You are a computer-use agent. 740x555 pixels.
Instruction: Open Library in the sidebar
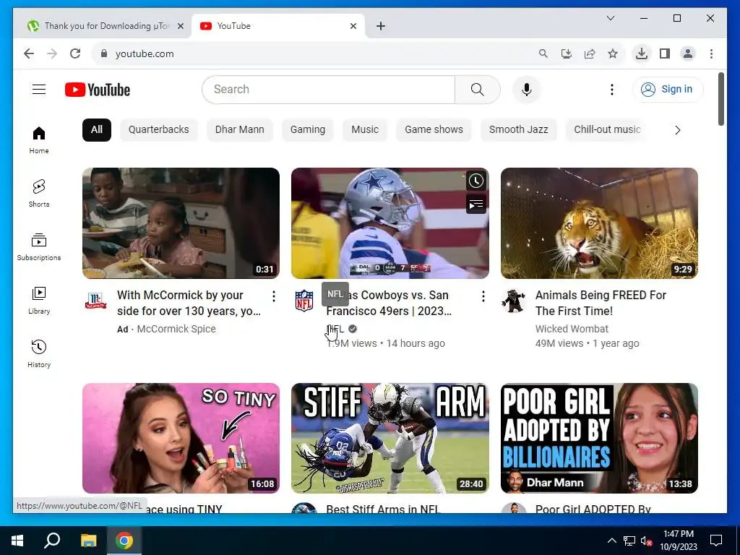pos(39,301)
